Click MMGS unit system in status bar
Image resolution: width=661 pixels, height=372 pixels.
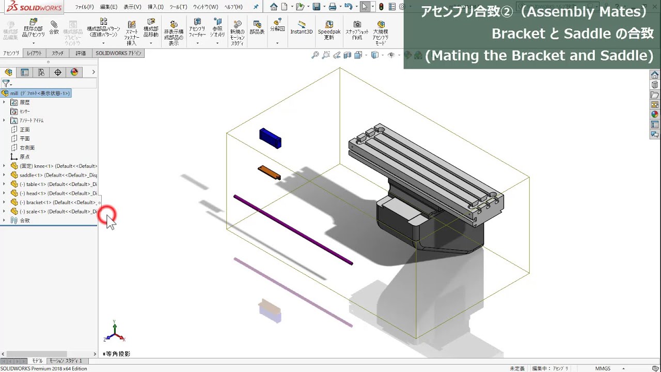[x=603, y=368]
